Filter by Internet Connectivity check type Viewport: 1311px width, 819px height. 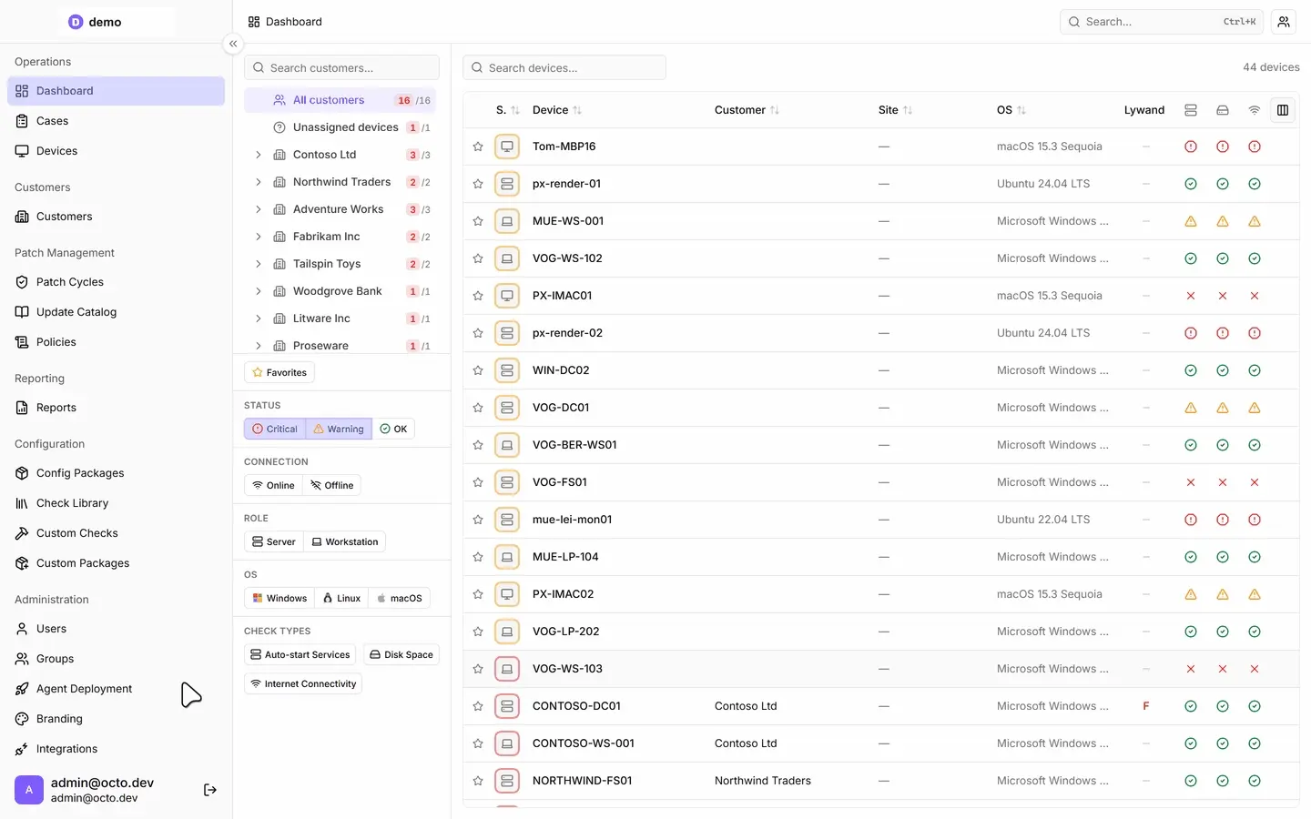[x=303, y=683]
